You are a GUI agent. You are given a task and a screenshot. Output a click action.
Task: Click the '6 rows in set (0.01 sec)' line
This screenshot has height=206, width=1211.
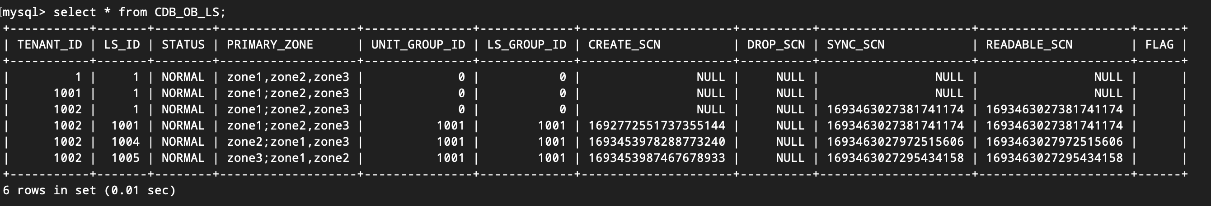pyautogui.click(x=89, y=191)
